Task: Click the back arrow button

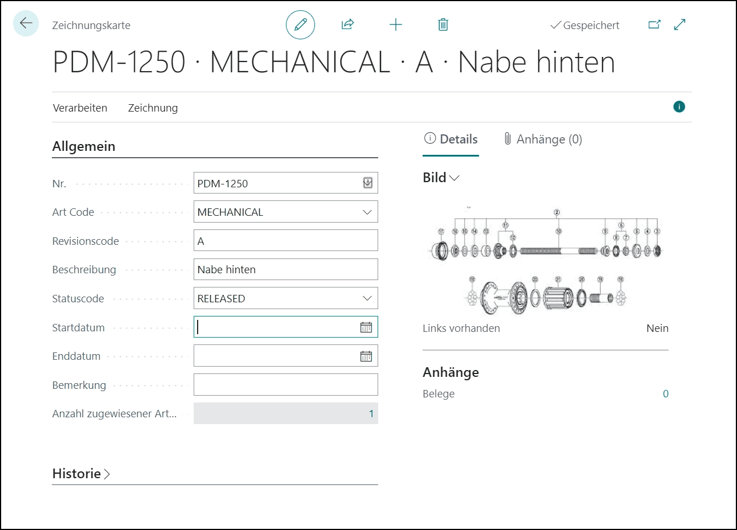Action: coord(26,23)
